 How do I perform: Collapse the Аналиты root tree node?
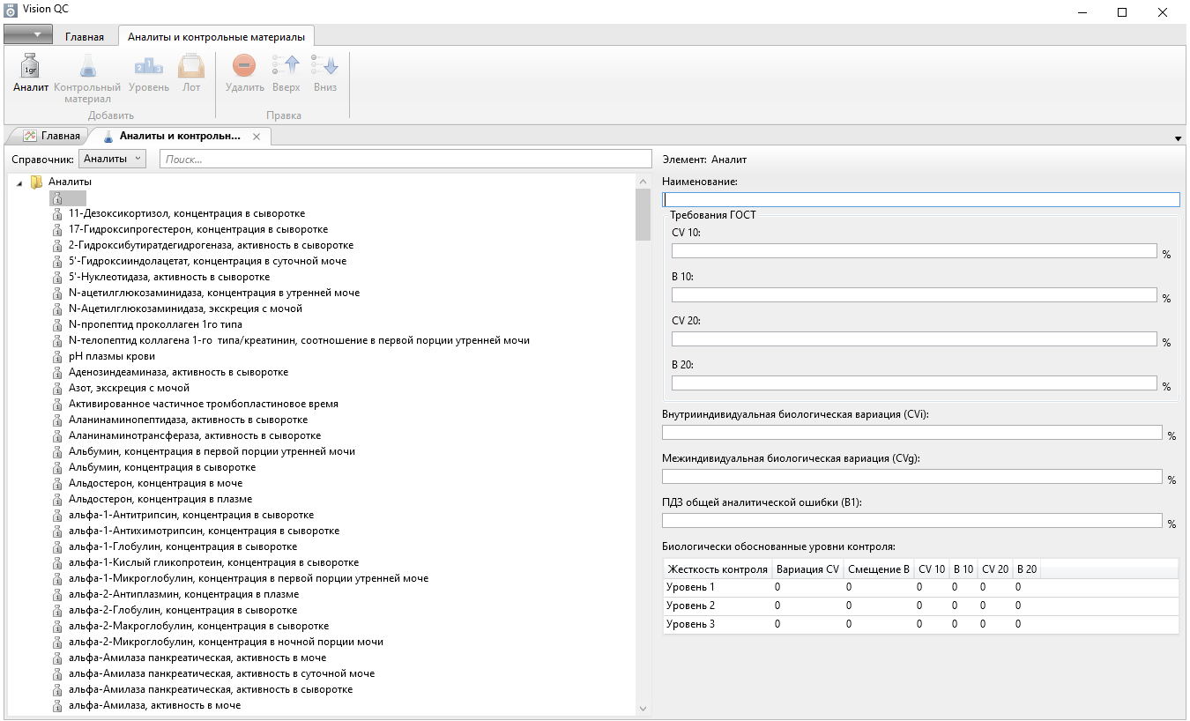tap(20, 182)
